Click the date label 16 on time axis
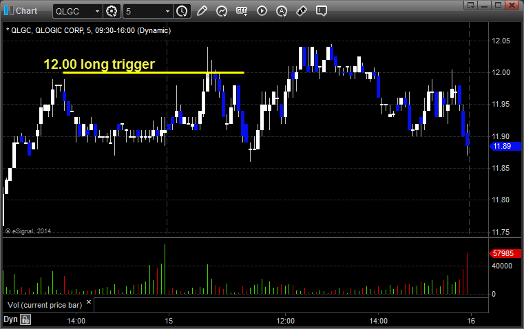The height and width of the screenshot is (329, 524). (471, 321)
